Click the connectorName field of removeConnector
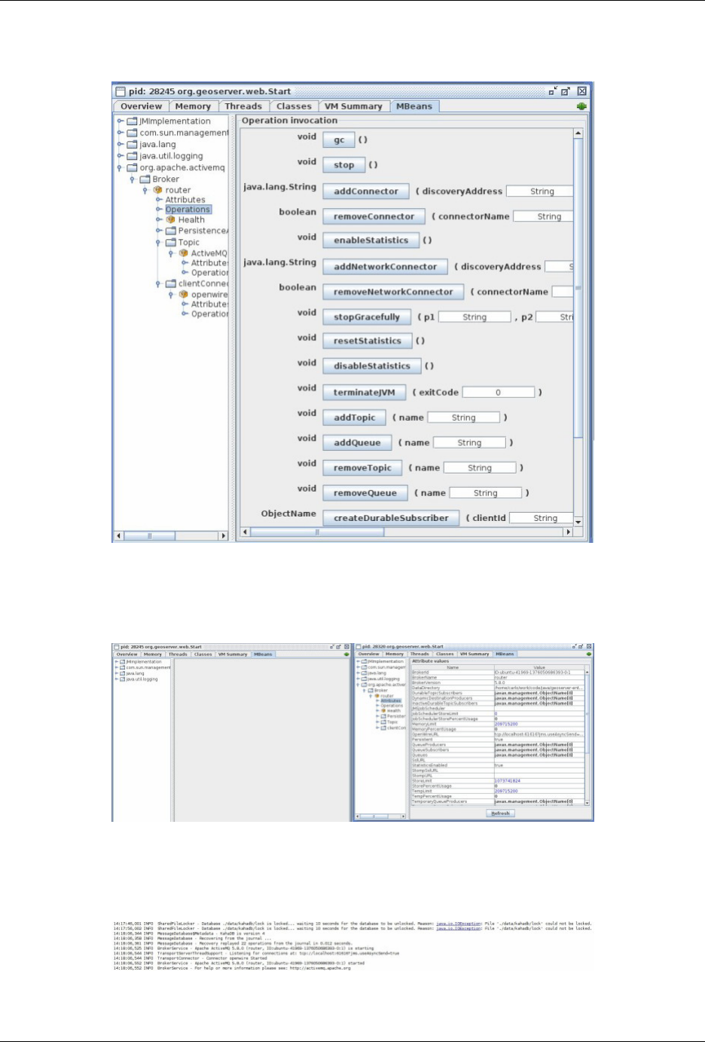 (x=543, y=216)
